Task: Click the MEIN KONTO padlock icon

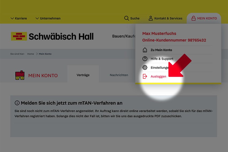Action: [x=193, y=18]
